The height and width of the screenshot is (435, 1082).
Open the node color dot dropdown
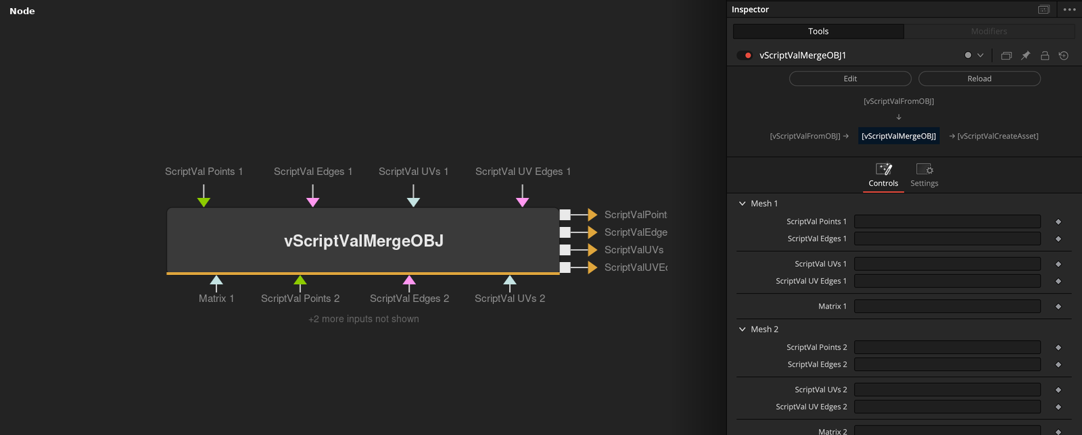point(974,55)
